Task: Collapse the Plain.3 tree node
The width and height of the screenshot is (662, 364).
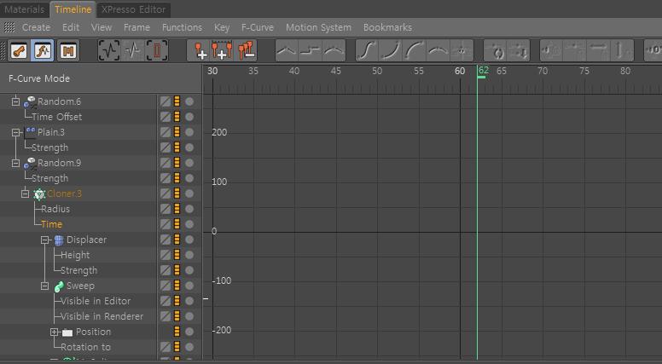Action: 15,132
